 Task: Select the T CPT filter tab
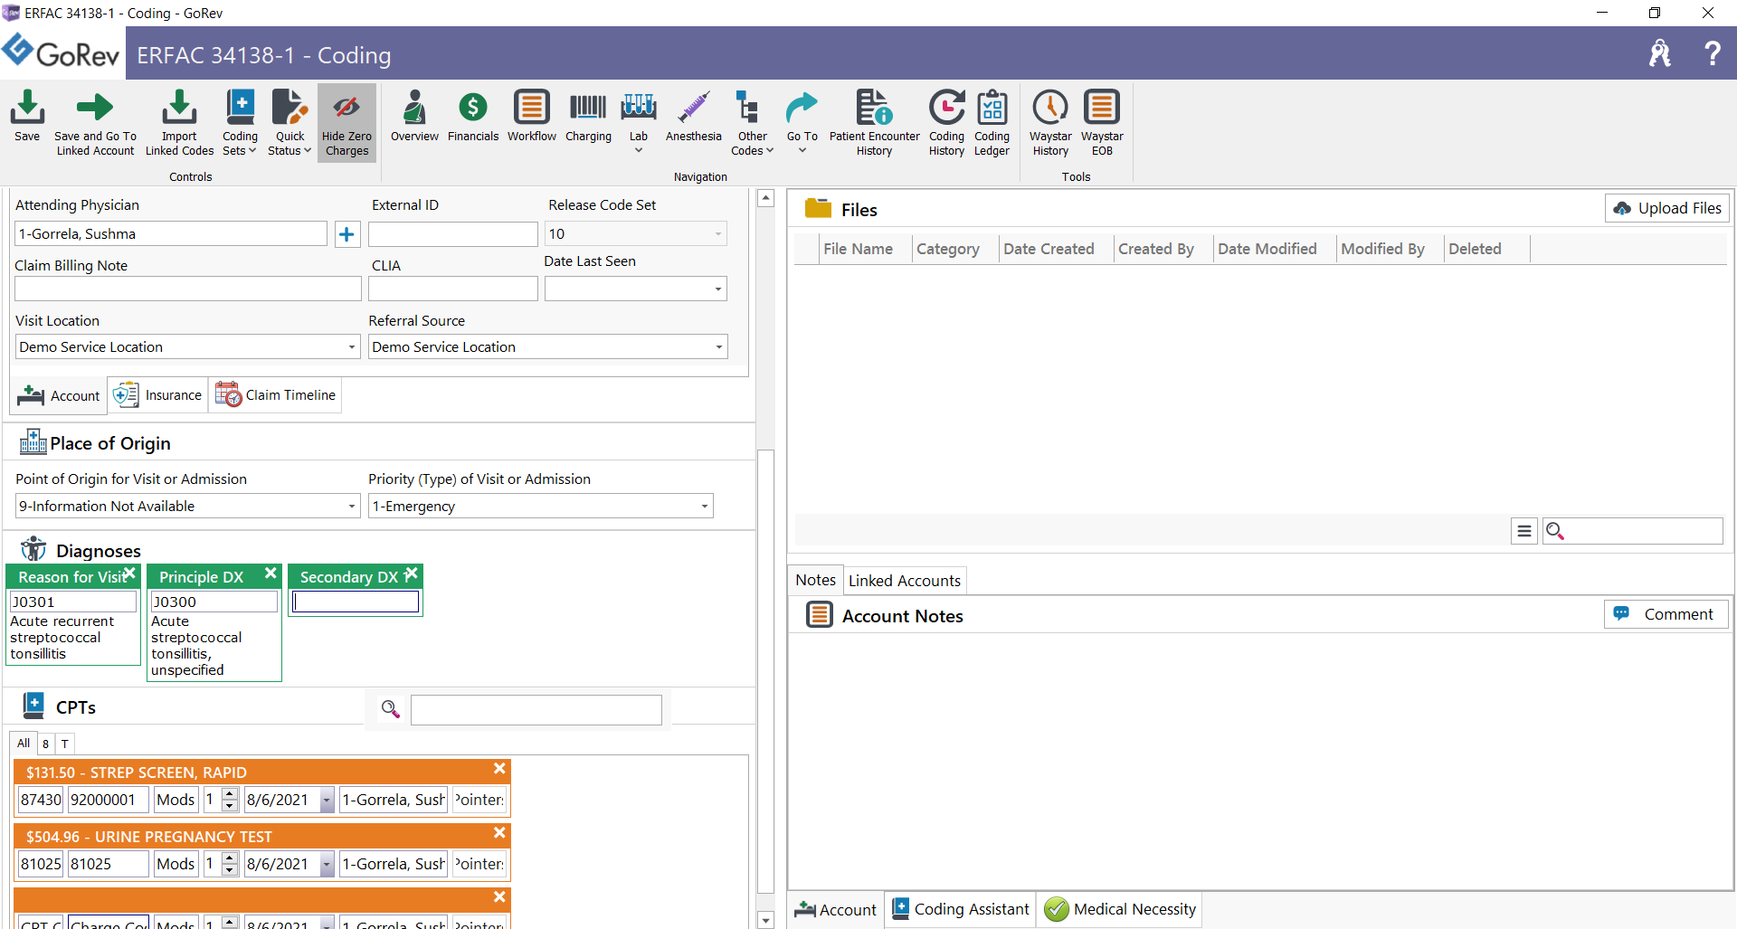(64, 744)
